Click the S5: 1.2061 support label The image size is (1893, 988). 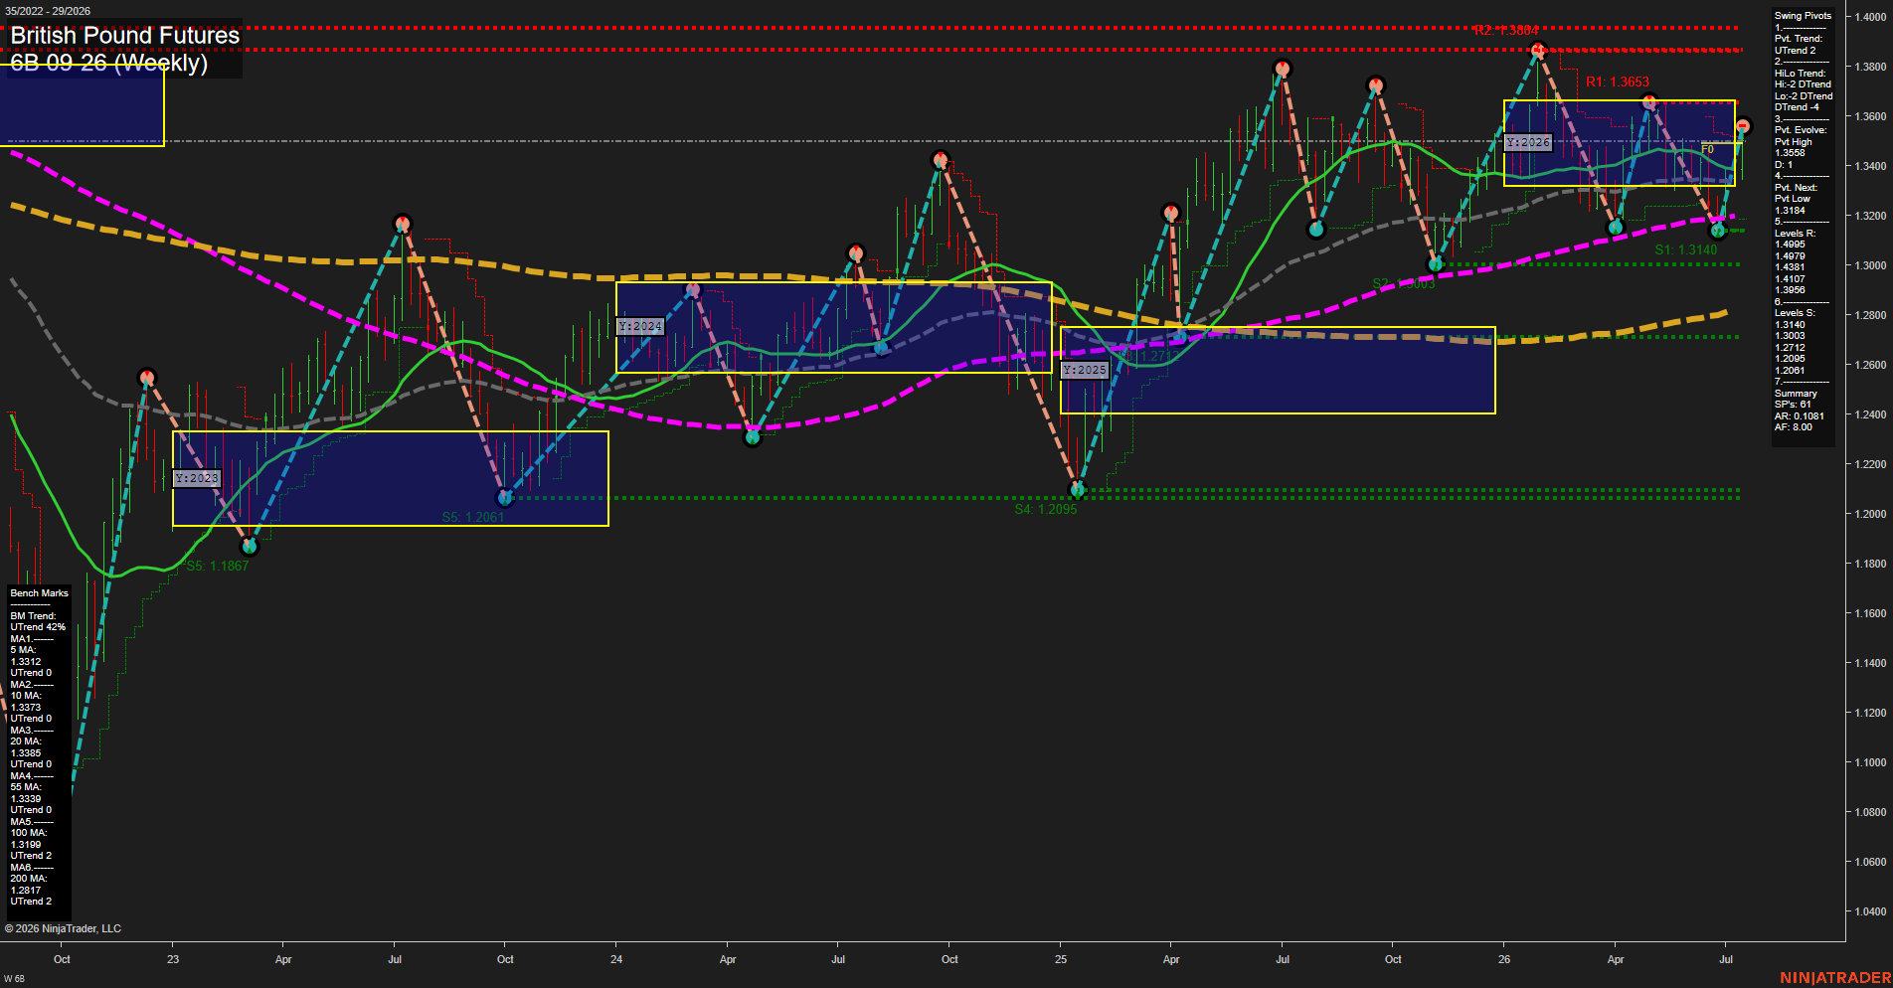pos(473,517)
